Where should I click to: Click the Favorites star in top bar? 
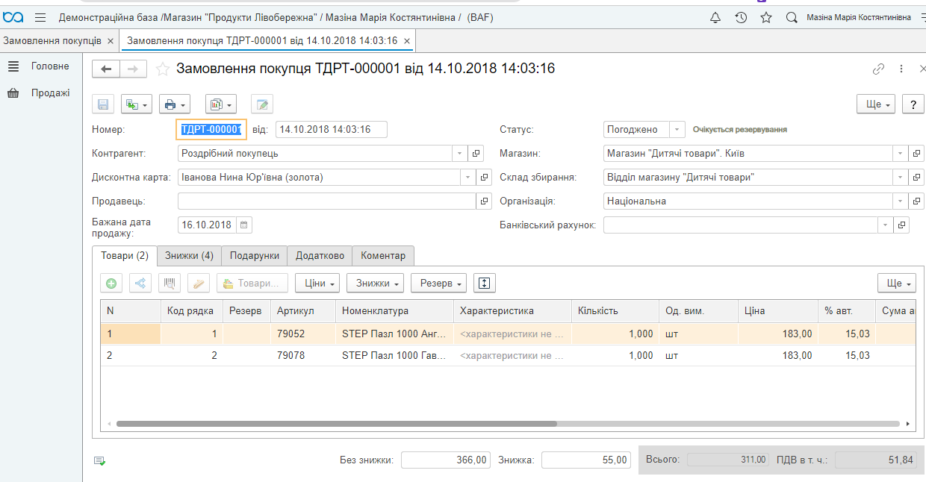click(x=766, y=17)
